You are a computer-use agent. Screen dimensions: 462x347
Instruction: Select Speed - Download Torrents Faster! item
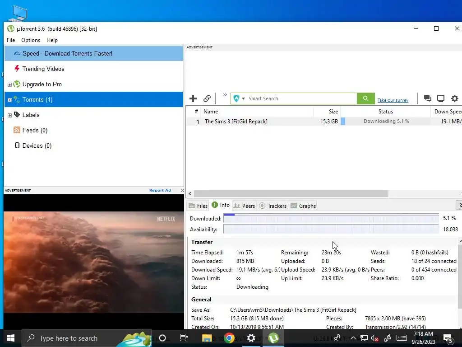tap(94, 53)
